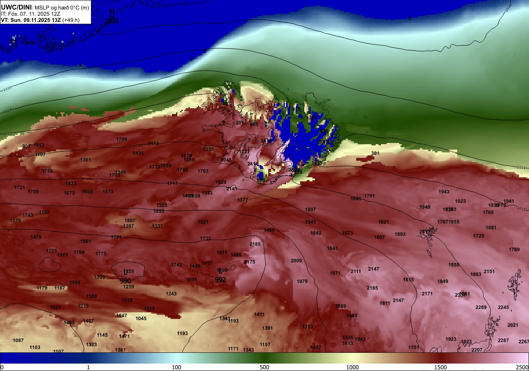Click the height value 1243

(171, 294)
